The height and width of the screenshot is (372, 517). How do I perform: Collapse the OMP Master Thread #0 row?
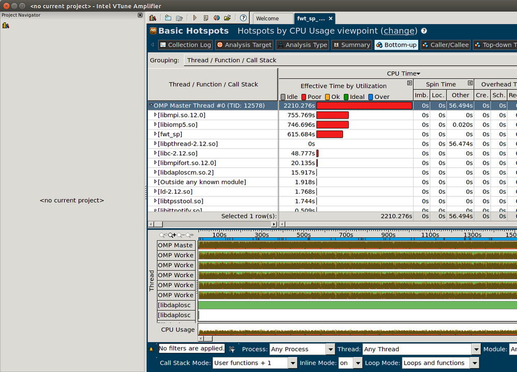(x=151, y=105)
